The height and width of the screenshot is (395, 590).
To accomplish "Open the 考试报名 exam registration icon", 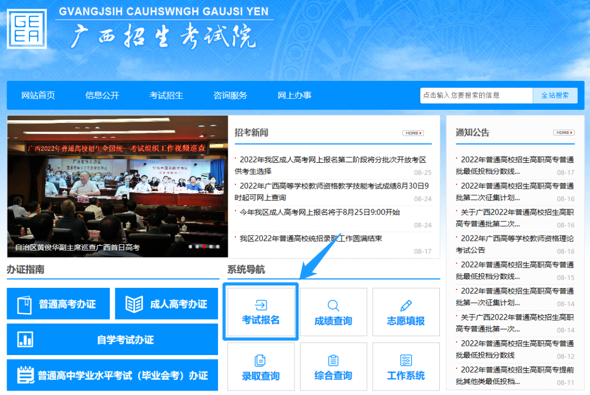I will 261,305.
